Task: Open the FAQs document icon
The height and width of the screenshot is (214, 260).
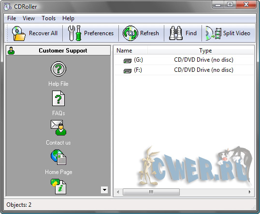Action: pyautogui.click(x=58, y=98)
